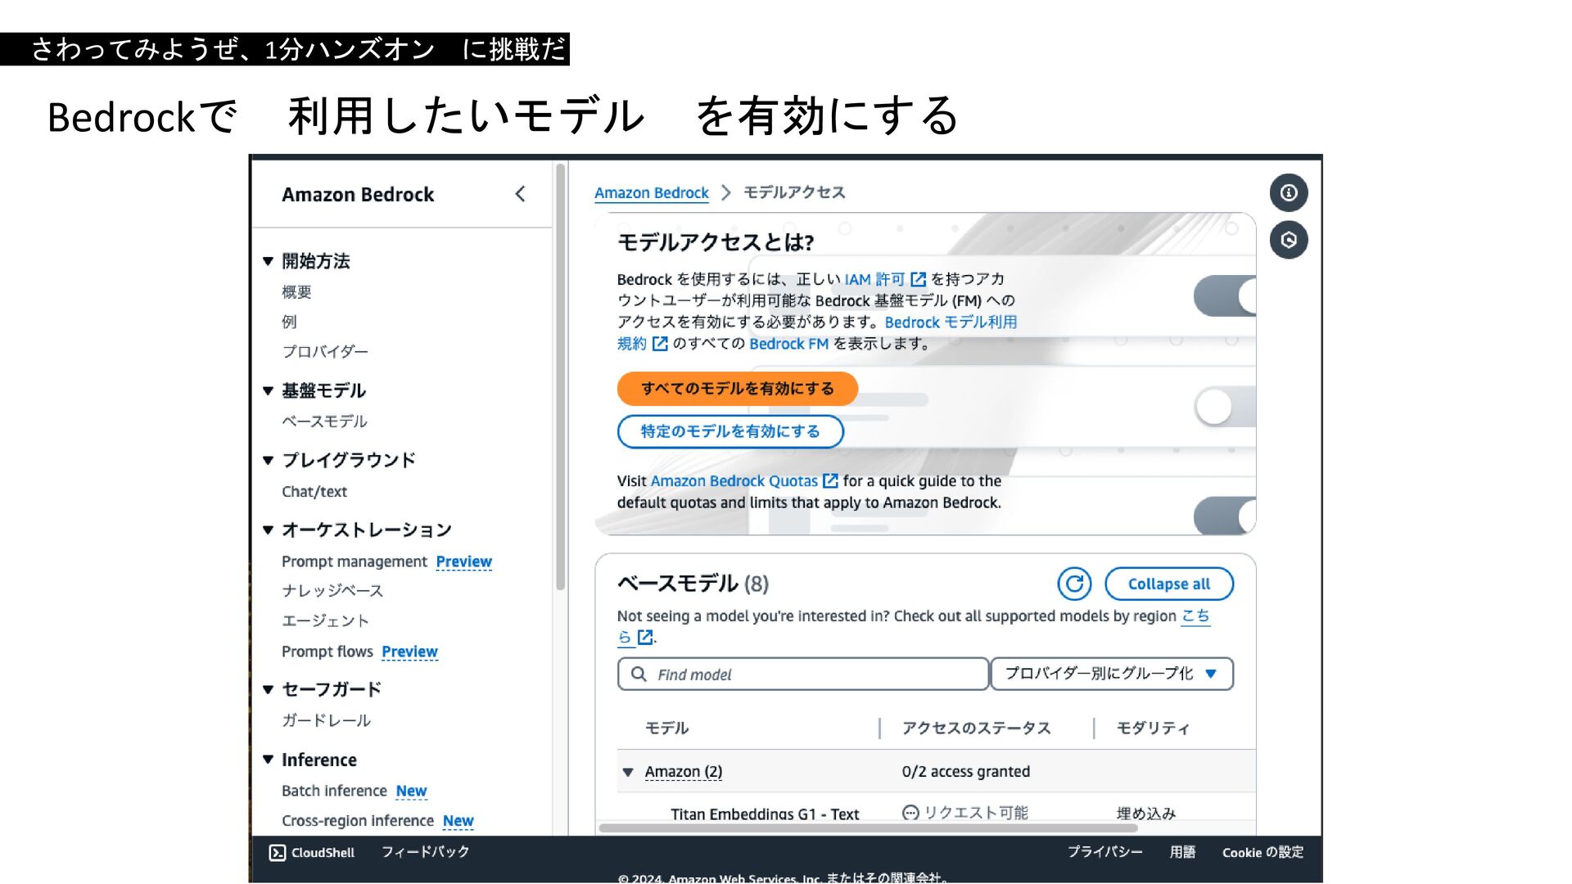The height and width of the screenshot is (884, 1572).
Task: Toggle the middle white switch in banner
Action: [1224, 406]
